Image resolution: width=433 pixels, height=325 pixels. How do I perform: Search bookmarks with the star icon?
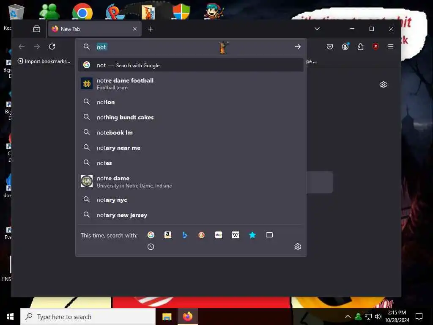[252, 235]
